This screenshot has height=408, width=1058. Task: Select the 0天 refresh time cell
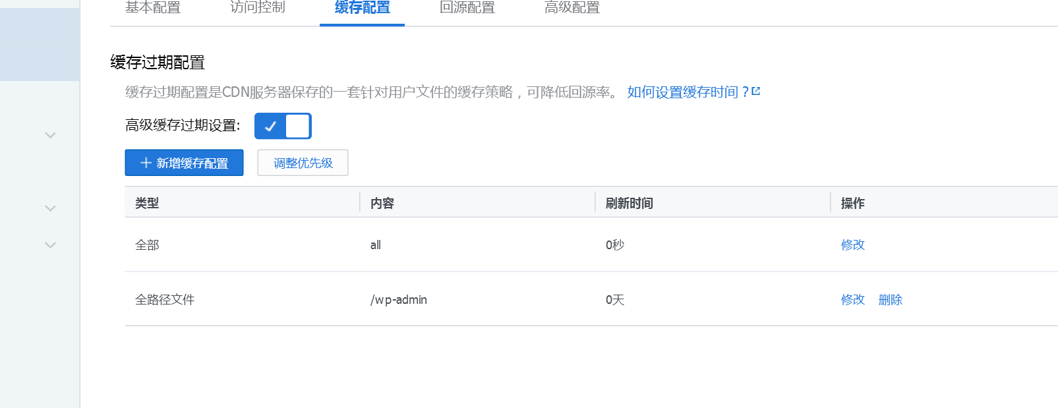click(x=615, y=299)
